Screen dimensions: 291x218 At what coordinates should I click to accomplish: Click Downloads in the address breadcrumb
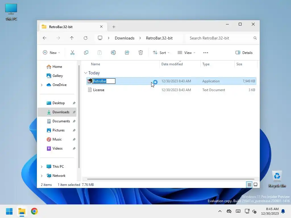[124, 38]
